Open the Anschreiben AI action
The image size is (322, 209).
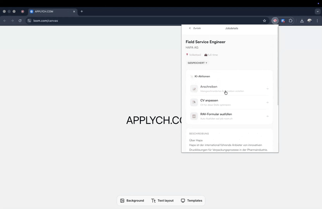coord(229,88)
